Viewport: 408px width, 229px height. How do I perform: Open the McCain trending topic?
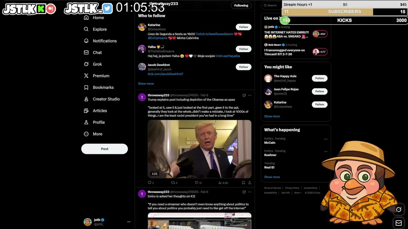[270, 143]
